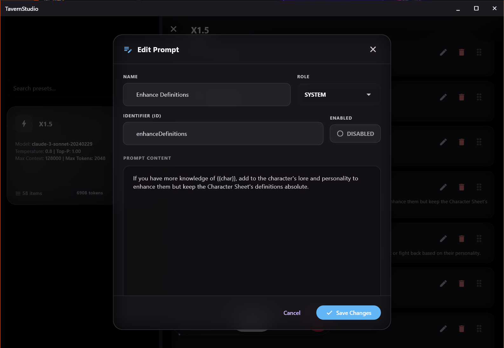Click inside the Prompt Content text area

click(252, 231)
